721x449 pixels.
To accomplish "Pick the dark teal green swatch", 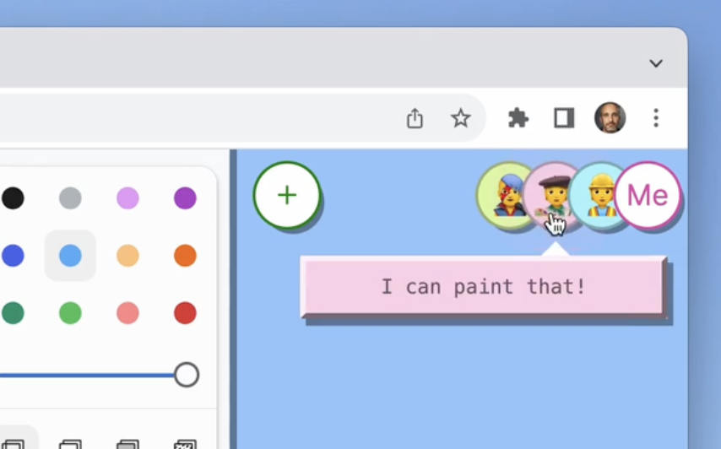I will [13, 313].
